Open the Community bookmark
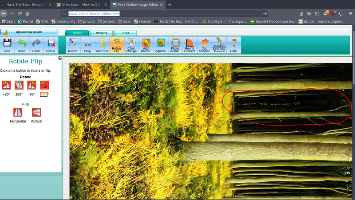This screenshot has height=200, width=355. pyautogui.click(x=63, y=21)
